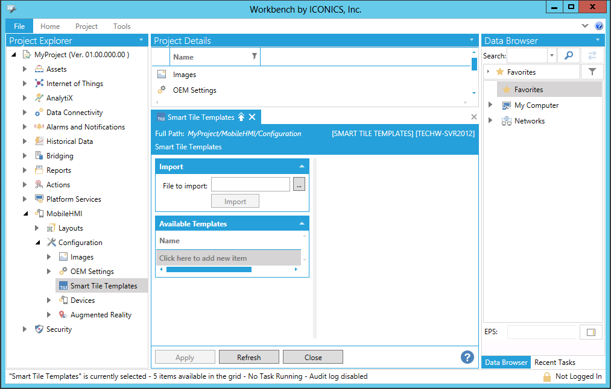Click the Close button at bottom
Viewport: 611px width, 389px height.
point(313,357)
